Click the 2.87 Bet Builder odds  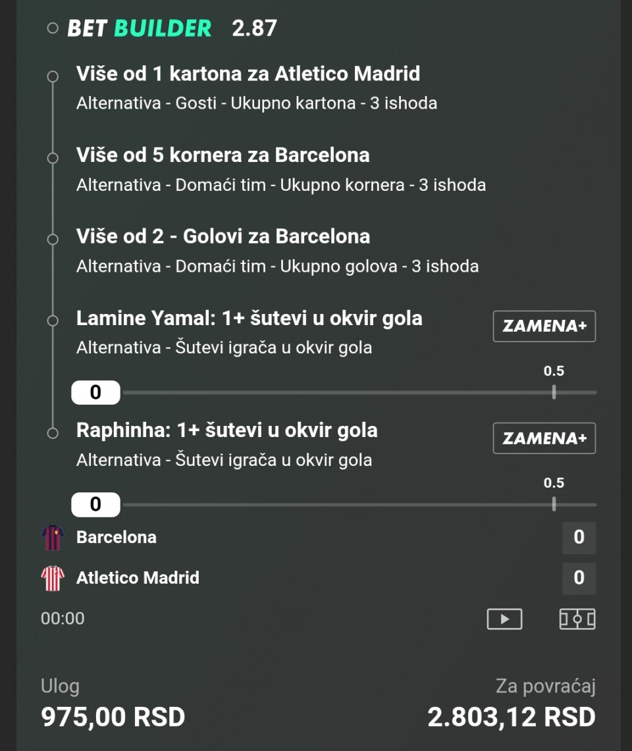[254, 28]
